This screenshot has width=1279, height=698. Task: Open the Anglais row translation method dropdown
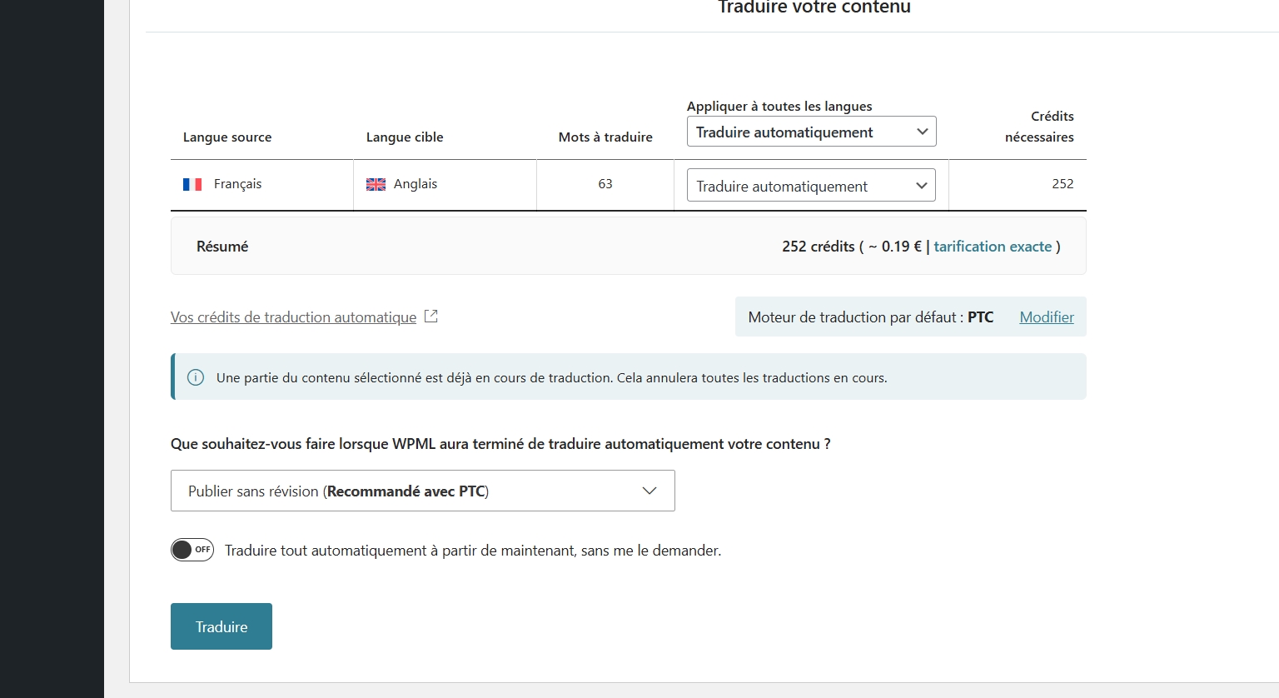tap(811, 185)
